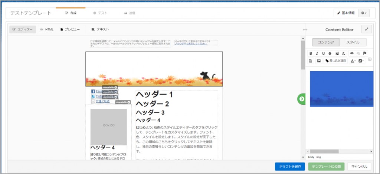Open the text color dropdown
Viewport: 380px width, 174px height.
click(x=353, y=61)
